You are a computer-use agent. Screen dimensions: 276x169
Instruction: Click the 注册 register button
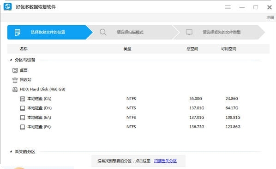[x=270, y=17]
